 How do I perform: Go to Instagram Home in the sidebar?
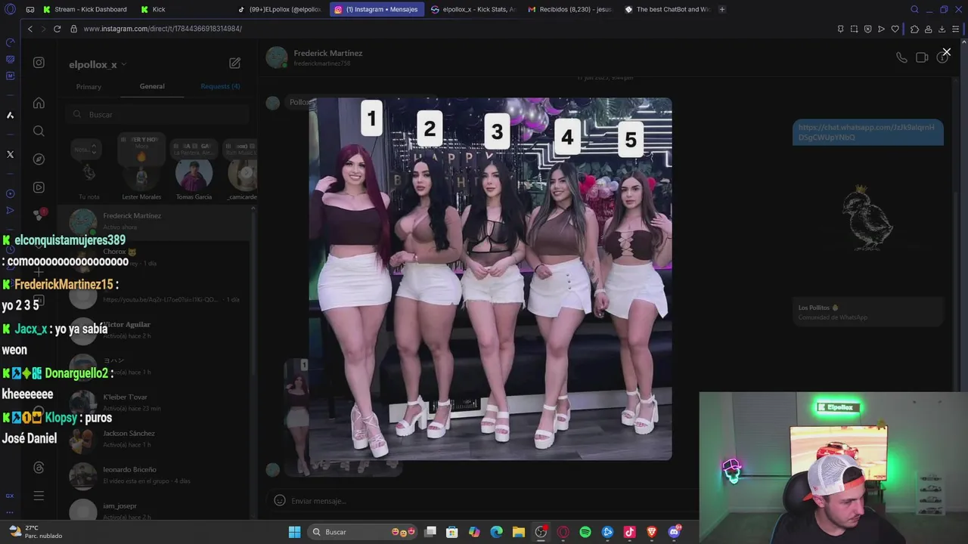(x=39, y=103)
